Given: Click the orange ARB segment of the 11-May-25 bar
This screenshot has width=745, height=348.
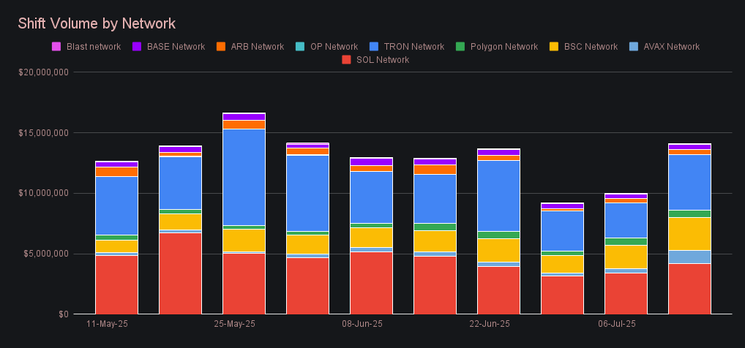Looking at the screenshot, I should 116,172.
